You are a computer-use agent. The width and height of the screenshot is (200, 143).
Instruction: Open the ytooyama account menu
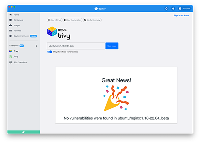(185, 9)
